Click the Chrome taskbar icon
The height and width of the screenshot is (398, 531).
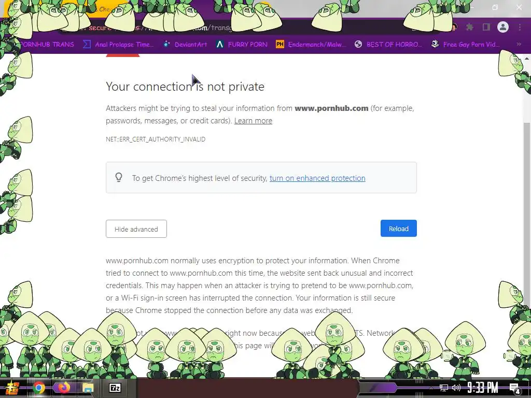38,388
